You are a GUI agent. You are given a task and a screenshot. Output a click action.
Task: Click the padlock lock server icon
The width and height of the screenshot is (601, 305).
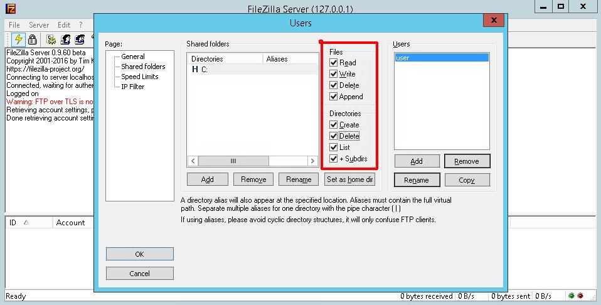click(x=33, y=39)
